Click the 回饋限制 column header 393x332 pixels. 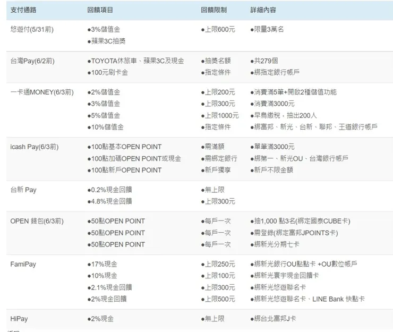213,10
